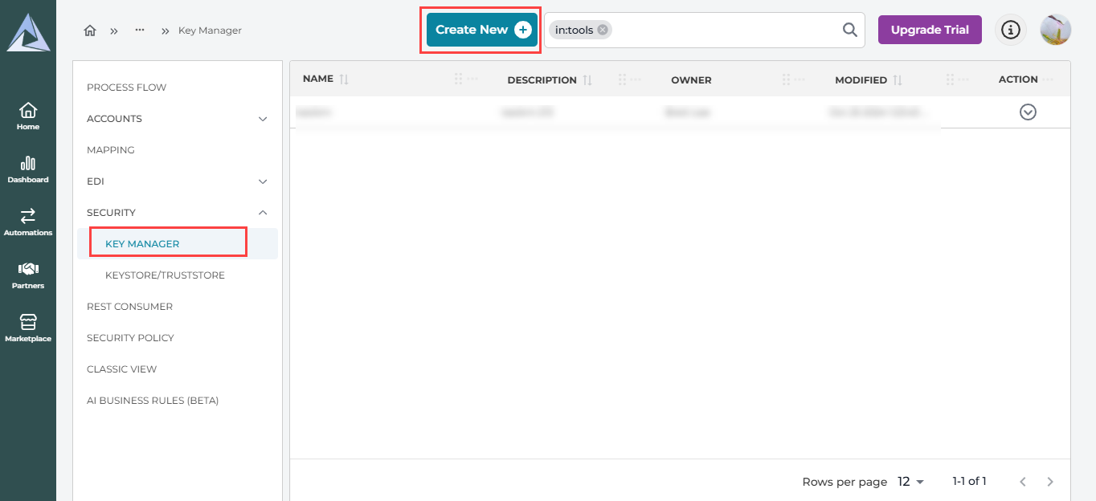This screenshot has width=1096, height=501.
Task: Open Partners in the sidebar
Action: (28, 275)
